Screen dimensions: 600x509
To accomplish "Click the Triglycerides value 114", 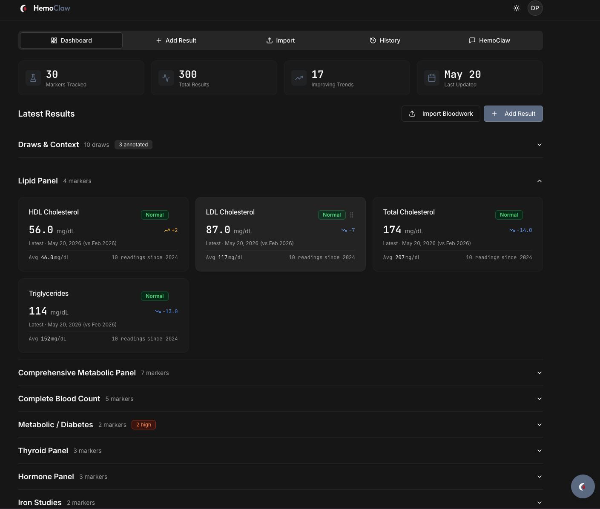I will click(38, 311).
